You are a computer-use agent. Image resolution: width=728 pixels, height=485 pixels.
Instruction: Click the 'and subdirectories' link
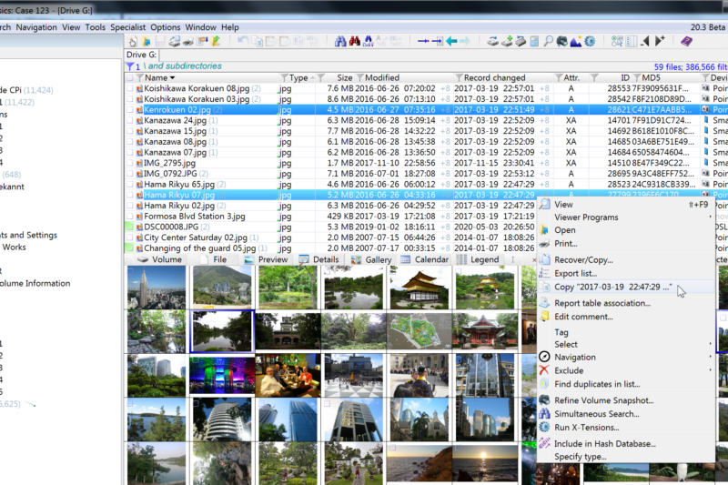(185, 66)
